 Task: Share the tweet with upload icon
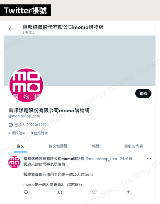[x=129, y=192]
